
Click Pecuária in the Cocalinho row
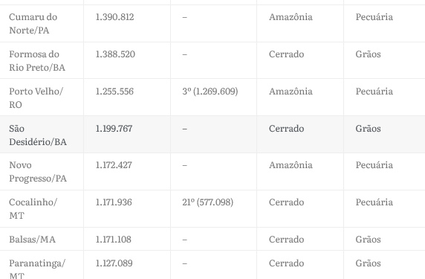(374, 202)
